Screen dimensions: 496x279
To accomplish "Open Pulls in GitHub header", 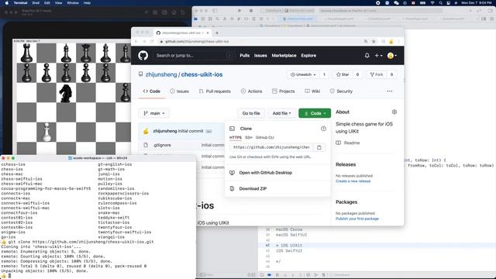I will pos(245,55).
